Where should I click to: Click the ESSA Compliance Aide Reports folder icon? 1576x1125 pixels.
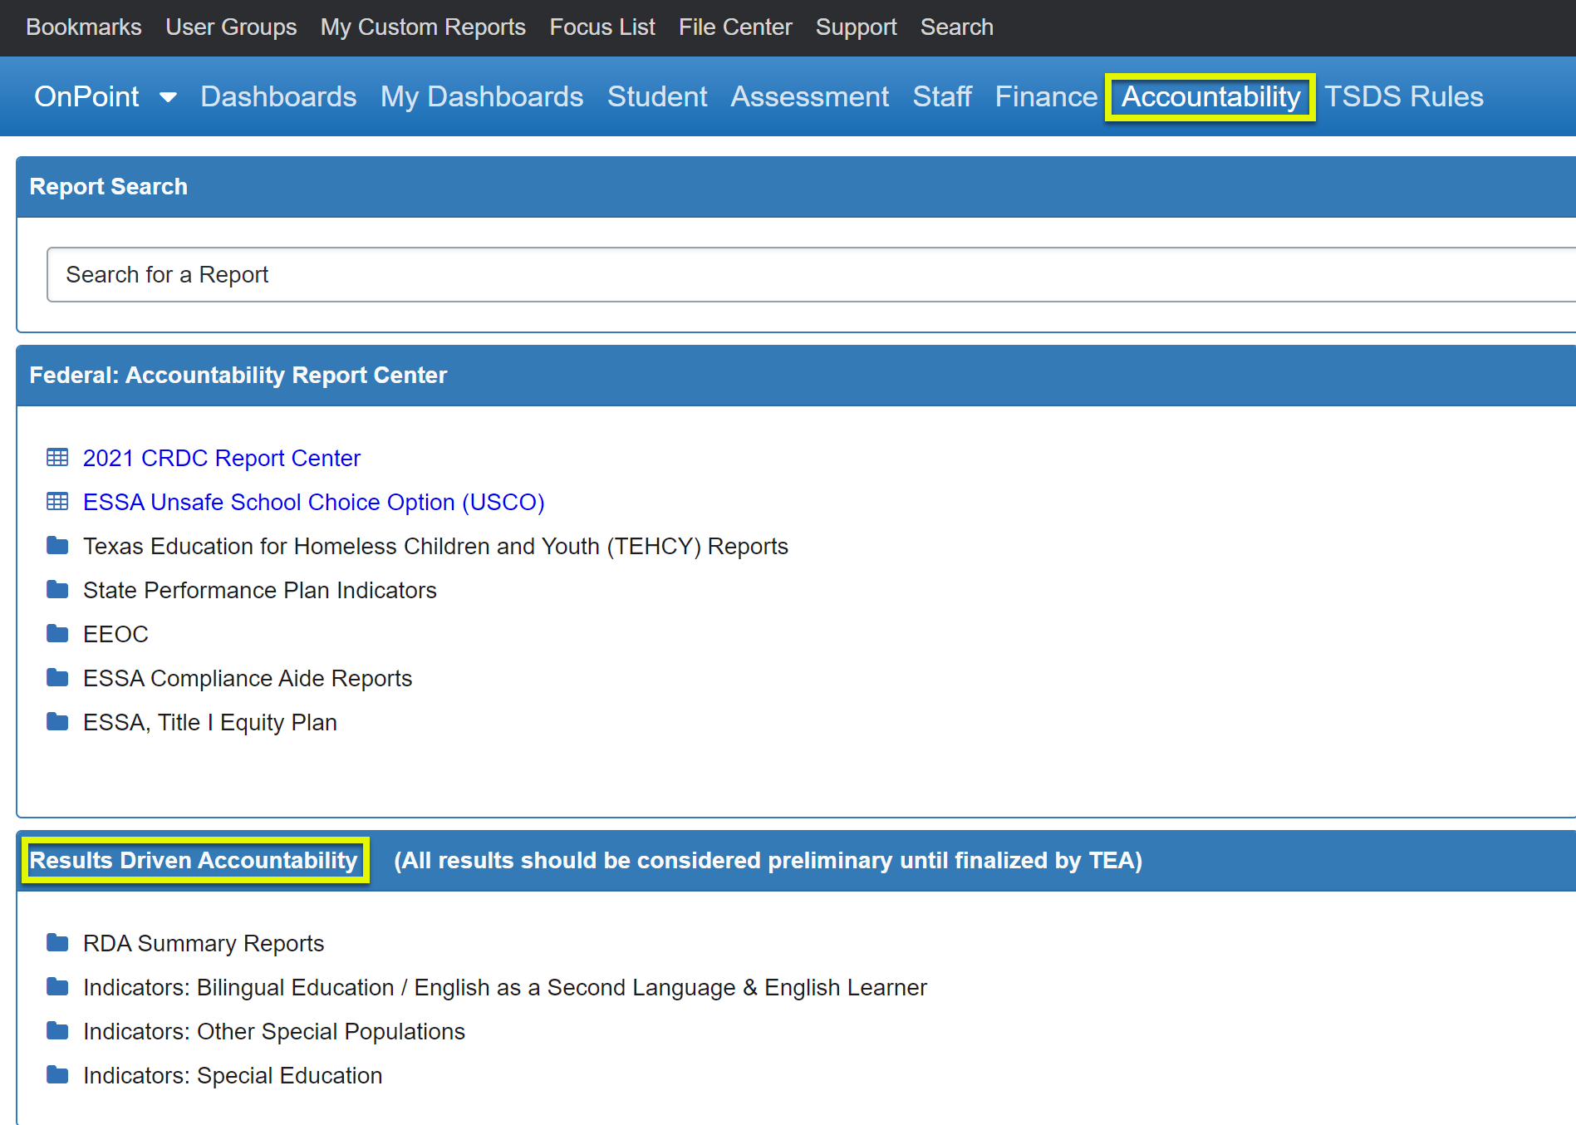(x=56, y=677)
